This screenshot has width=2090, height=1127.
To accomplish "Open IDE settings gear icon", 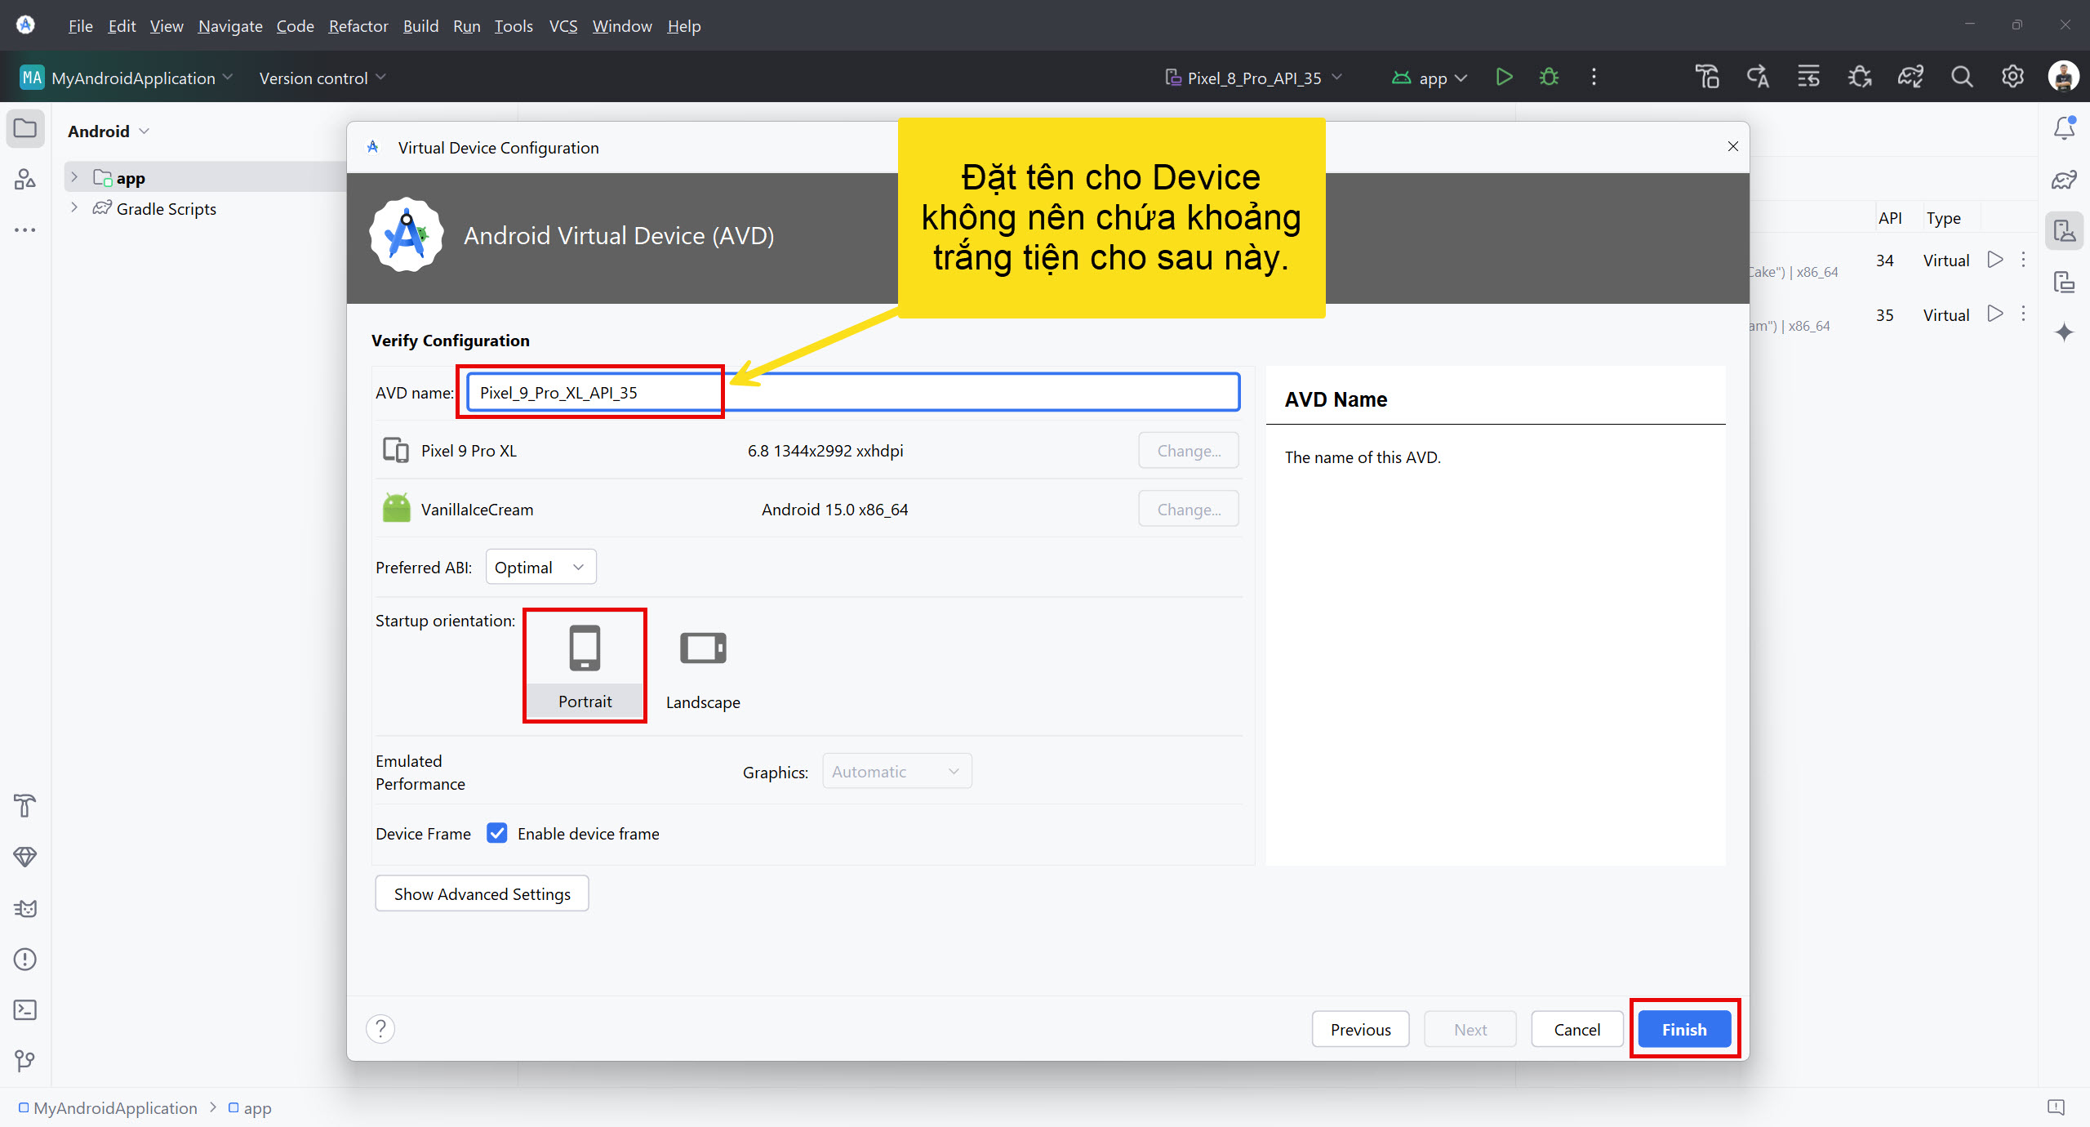I will click(x=2012, y=78).
